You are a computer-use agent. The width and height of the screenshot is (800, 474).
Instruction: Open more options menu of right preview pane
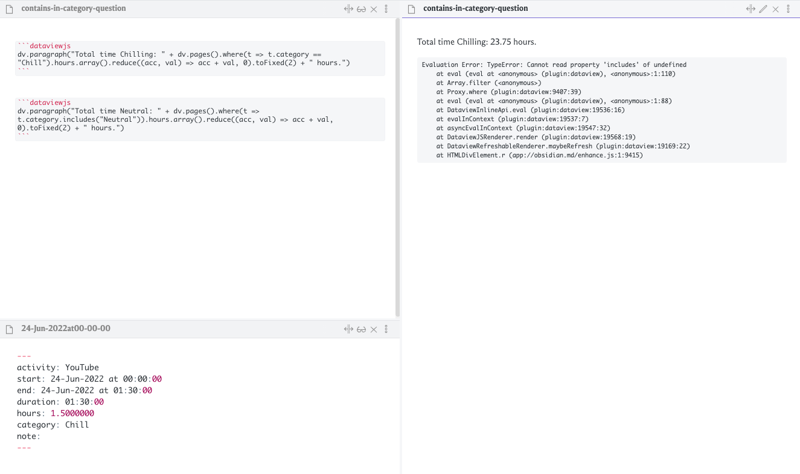789,9
